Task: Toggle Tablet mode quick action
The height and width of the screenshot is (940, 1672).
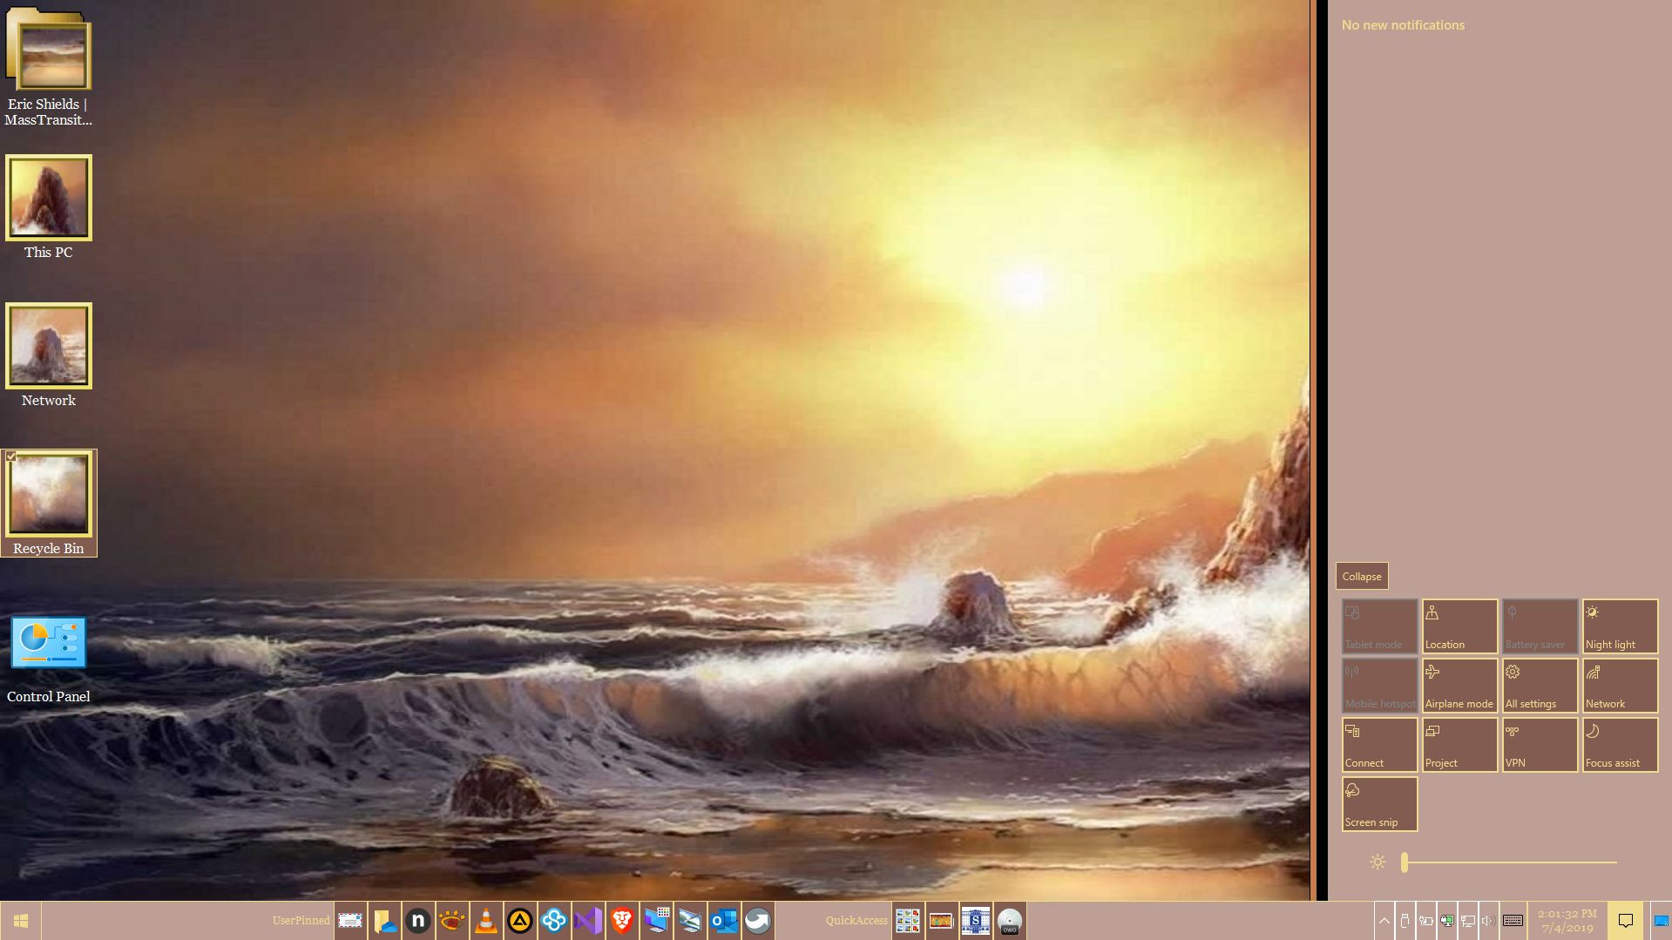Action: [1380, 626]
